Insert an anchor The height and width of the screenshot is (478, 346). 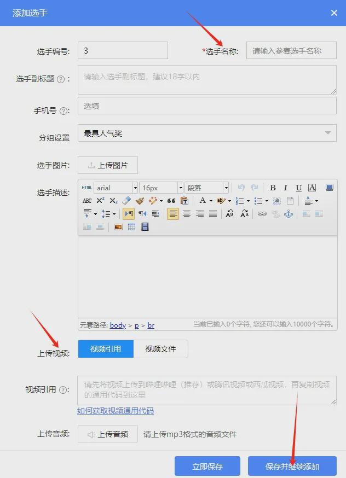[289, 214]
